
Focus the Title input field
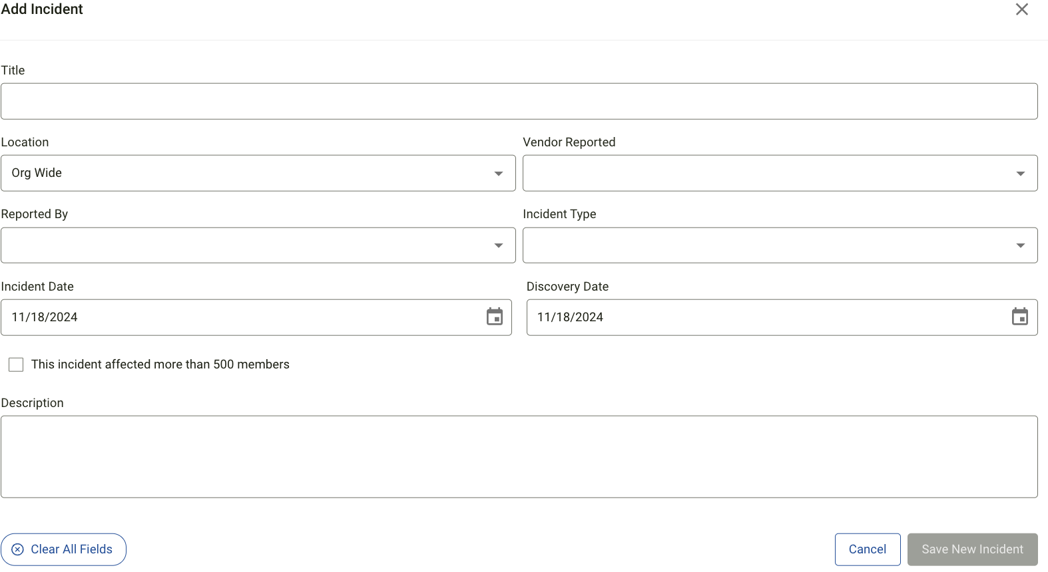coord(519,101)
